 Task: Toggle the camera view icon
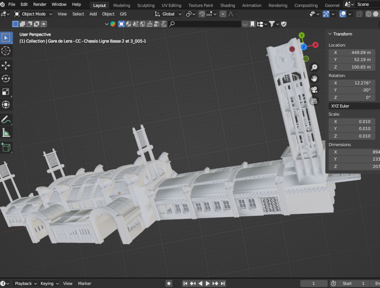click(x=314, y=90)
